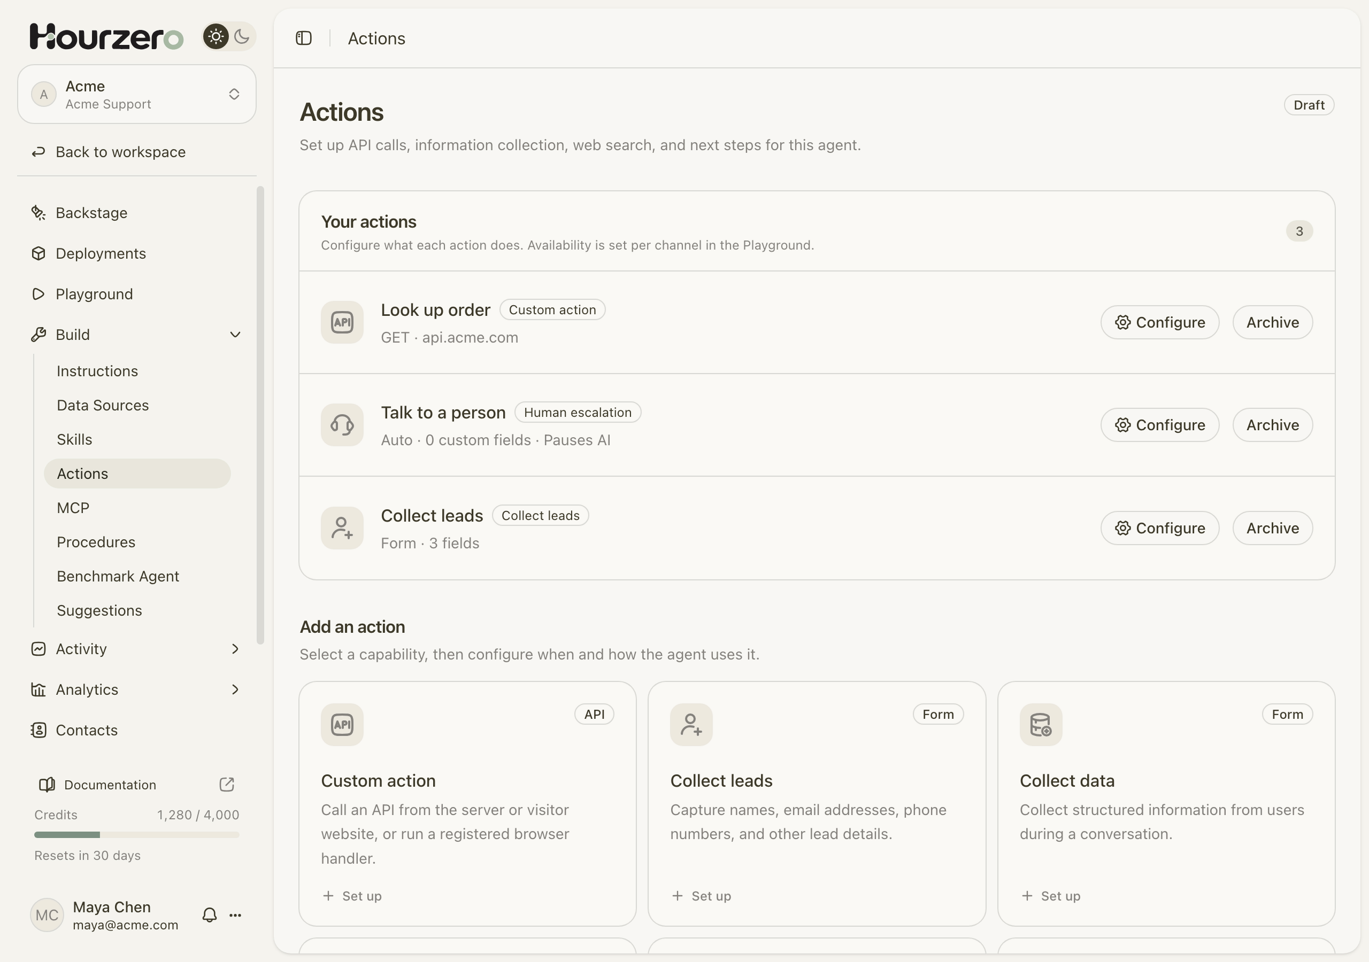
Task: Click the sidebar vertical scrollbar
Action: point(260,415)
